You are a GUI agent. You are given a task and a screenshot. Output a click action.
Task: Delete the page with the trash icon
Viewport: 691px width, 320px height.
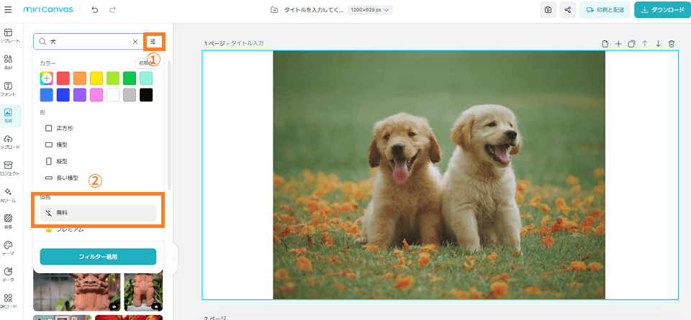click(672, 44)
